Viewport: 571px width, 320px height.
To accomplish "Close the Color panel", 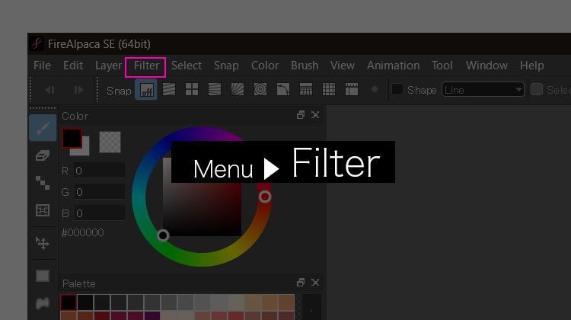I will click(315, 115).
